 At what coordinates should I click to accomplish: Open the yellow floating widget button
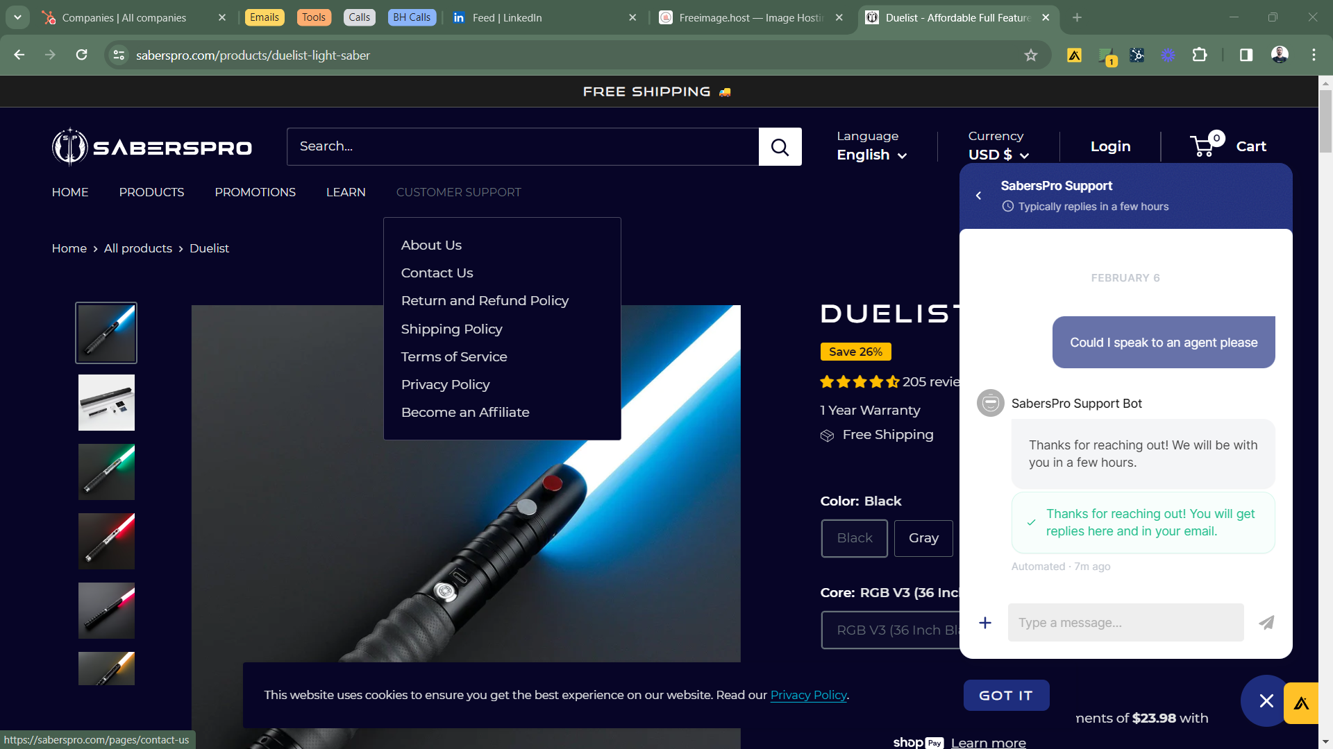point(1301,703)
